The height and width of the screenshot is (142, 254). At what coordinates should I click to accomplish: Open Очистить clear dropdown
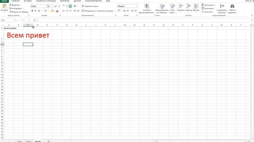[x=208, y=12]
